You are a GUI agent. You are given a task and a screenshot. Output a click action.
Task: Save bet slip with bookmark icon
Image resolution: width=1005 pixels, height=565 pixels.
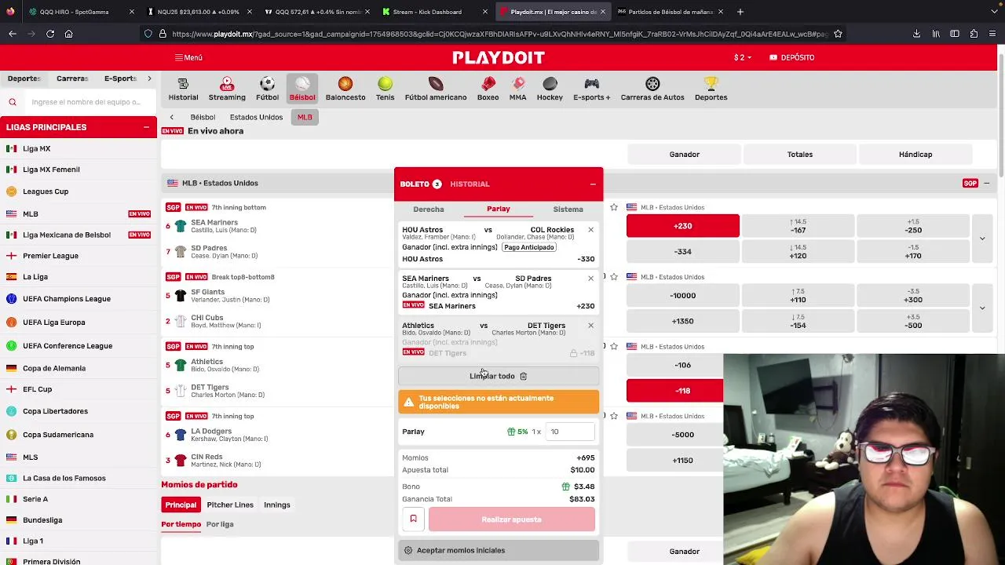click(x=413, y=519)
